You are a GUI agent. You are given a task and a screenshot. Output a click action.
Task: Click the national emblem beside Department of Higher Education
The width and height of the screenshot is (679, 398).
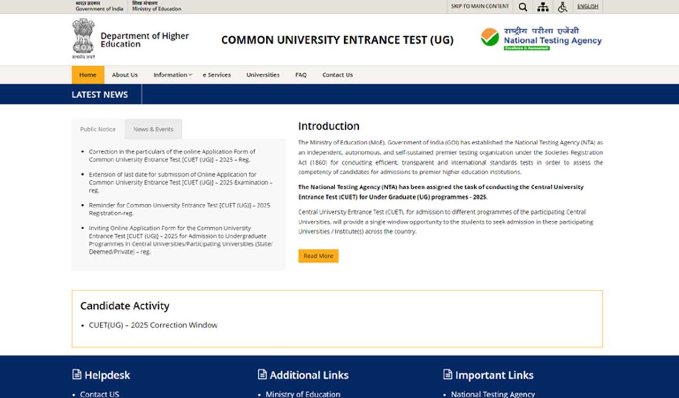click(82, 37)
